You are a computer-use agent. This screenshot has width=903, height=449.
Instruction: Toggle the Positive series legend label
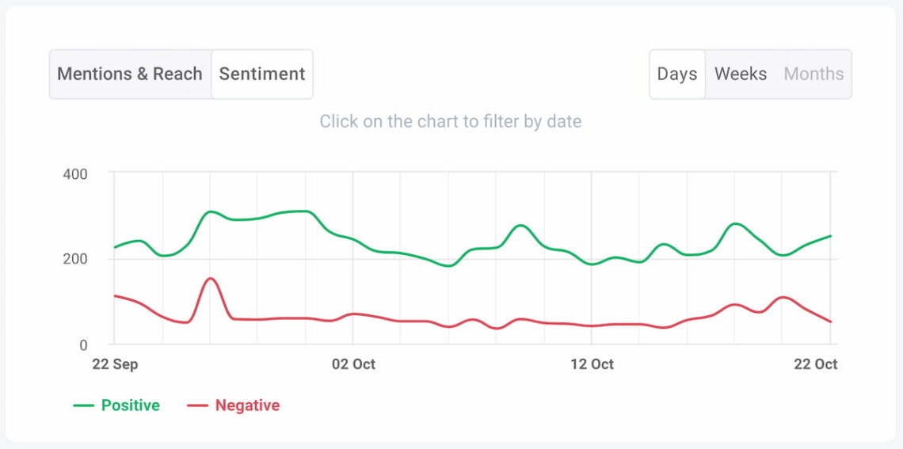pos(131,405)
